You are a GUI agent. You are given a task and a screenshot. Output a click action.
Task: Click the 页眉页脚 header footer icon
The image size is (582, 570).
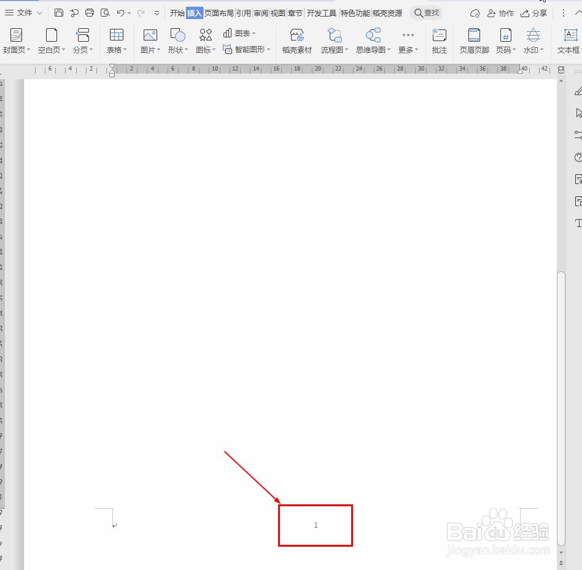pyautogui.click(x=474, y=35)
